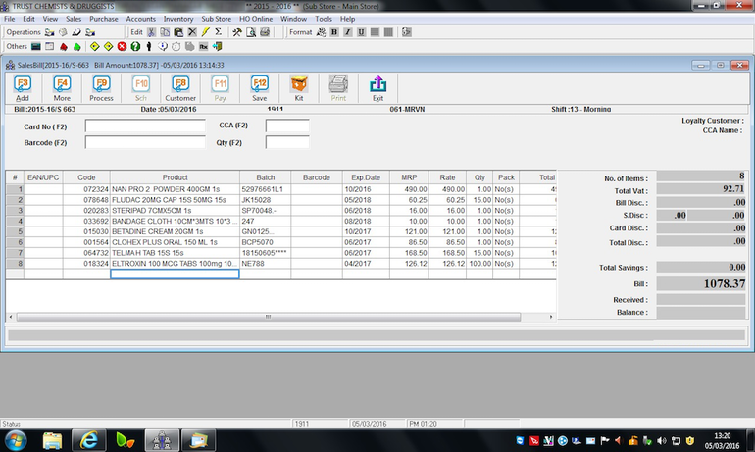The height and width of the screenshot is (452, 755).
Task: Toggle Underline in the Format toolbar
Action: (361, 32)
